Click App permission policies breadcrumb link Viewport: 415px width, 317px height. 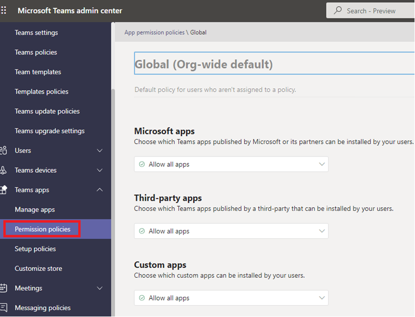pyautogui.click(x=155, y=32)
